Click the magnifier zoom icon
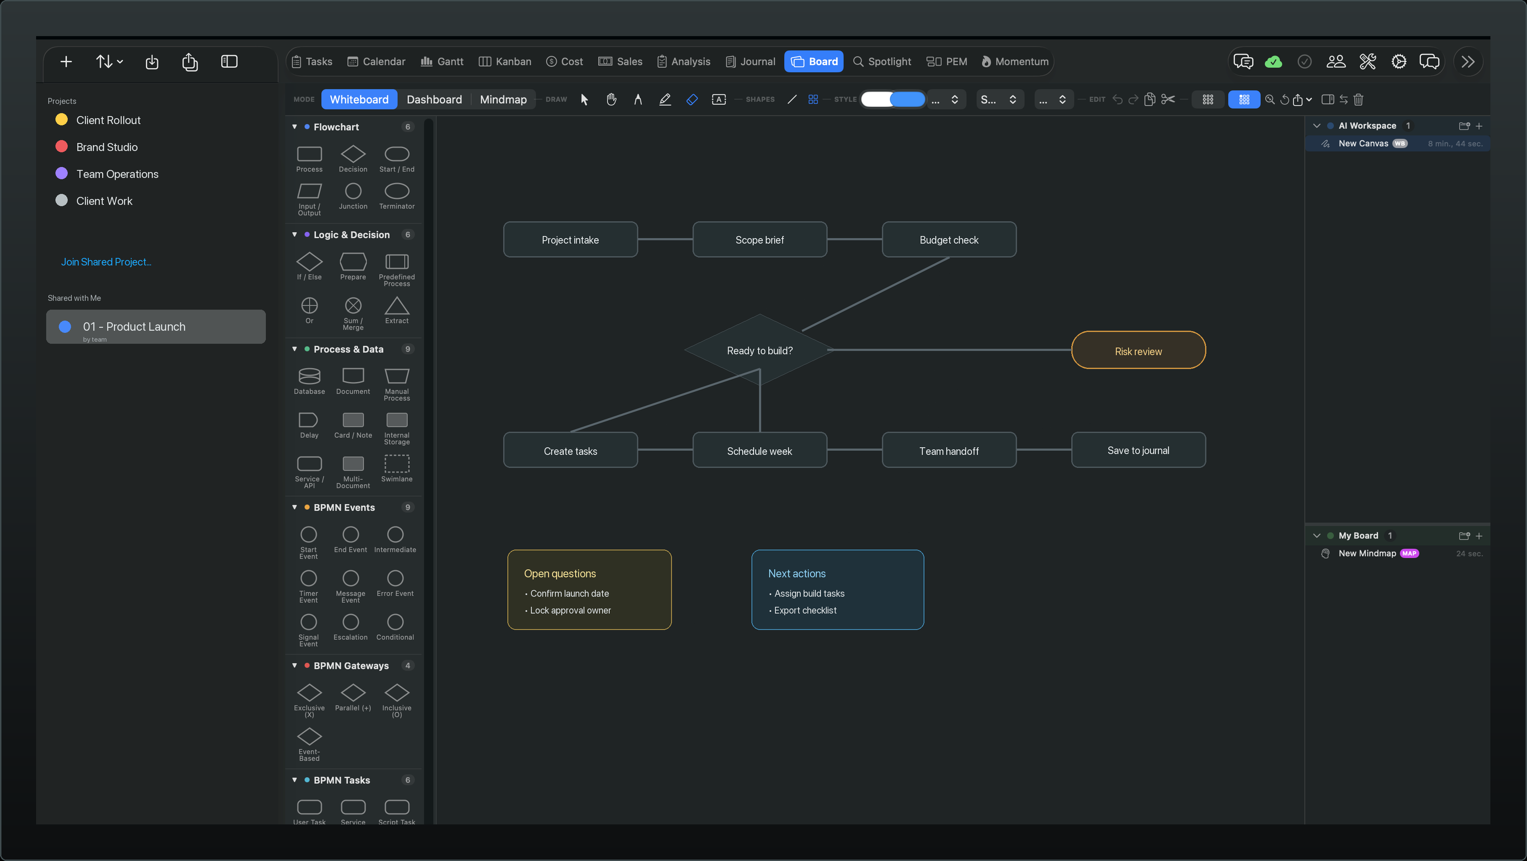This screenshot has height=861, width=1527. 1270,100
